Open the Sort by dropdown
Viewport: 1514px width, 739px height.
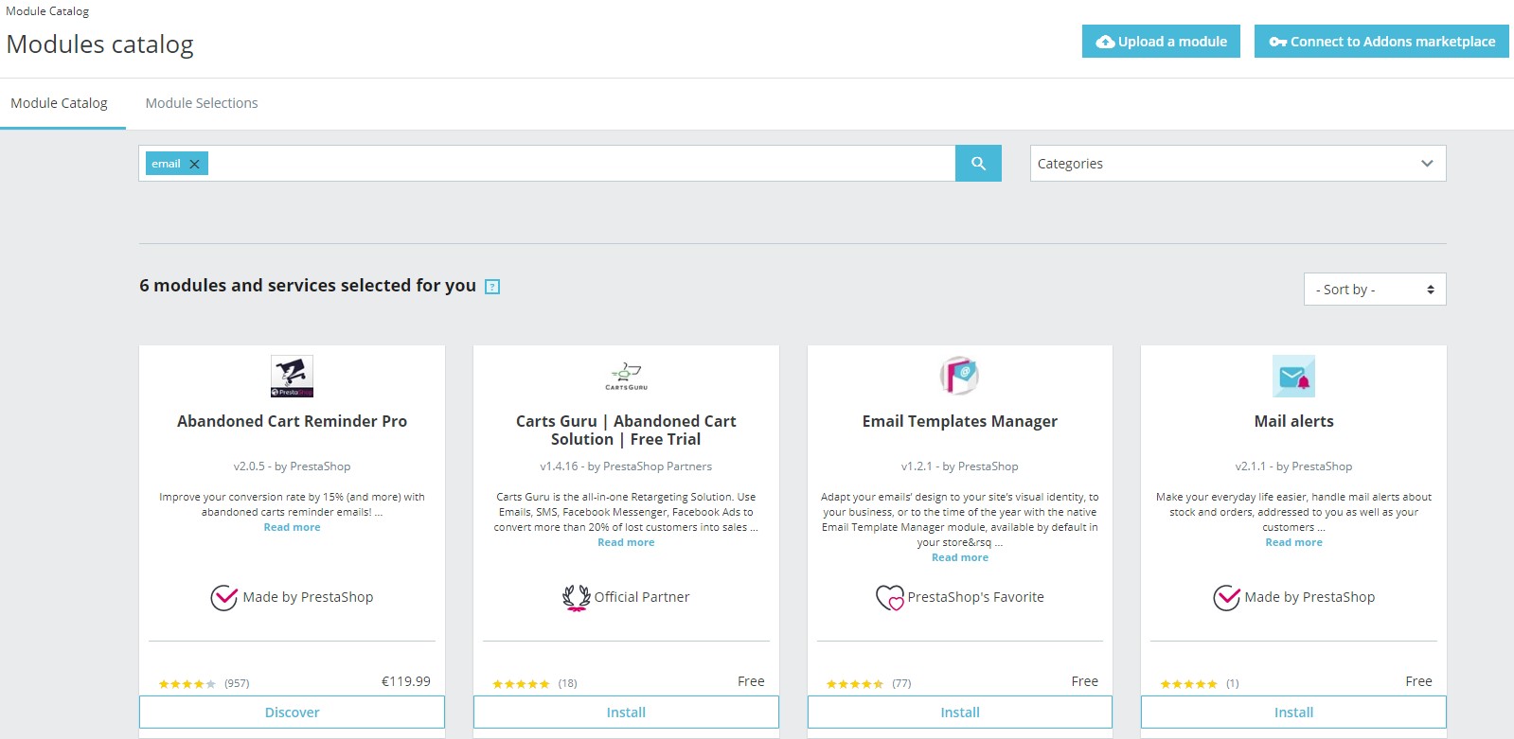[1374, 290]
